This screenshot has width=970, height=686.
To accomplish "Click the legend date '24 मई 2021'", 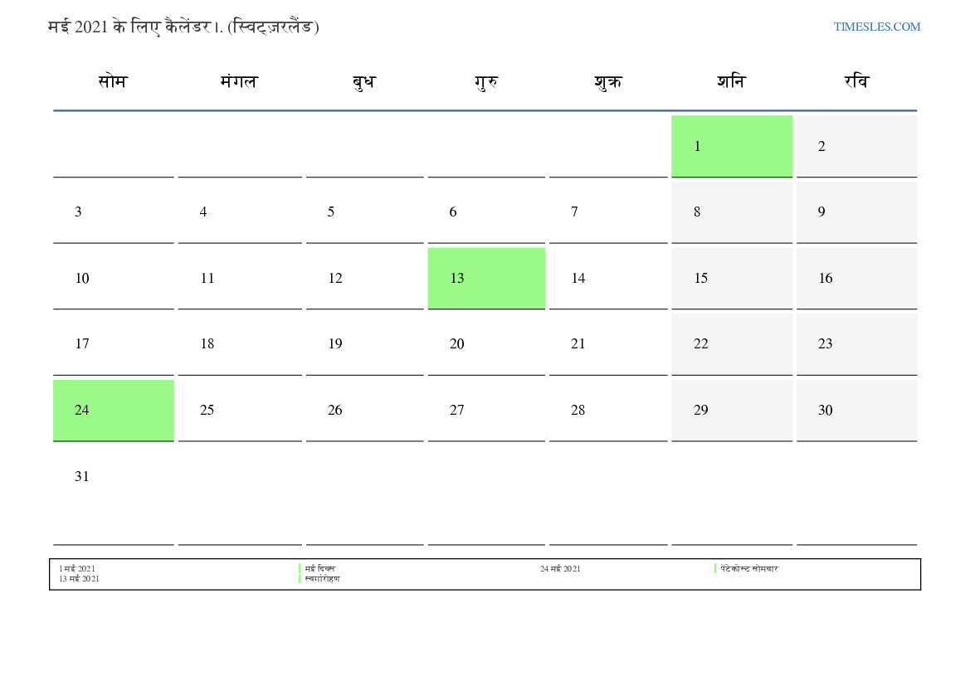I will point(560,568).
